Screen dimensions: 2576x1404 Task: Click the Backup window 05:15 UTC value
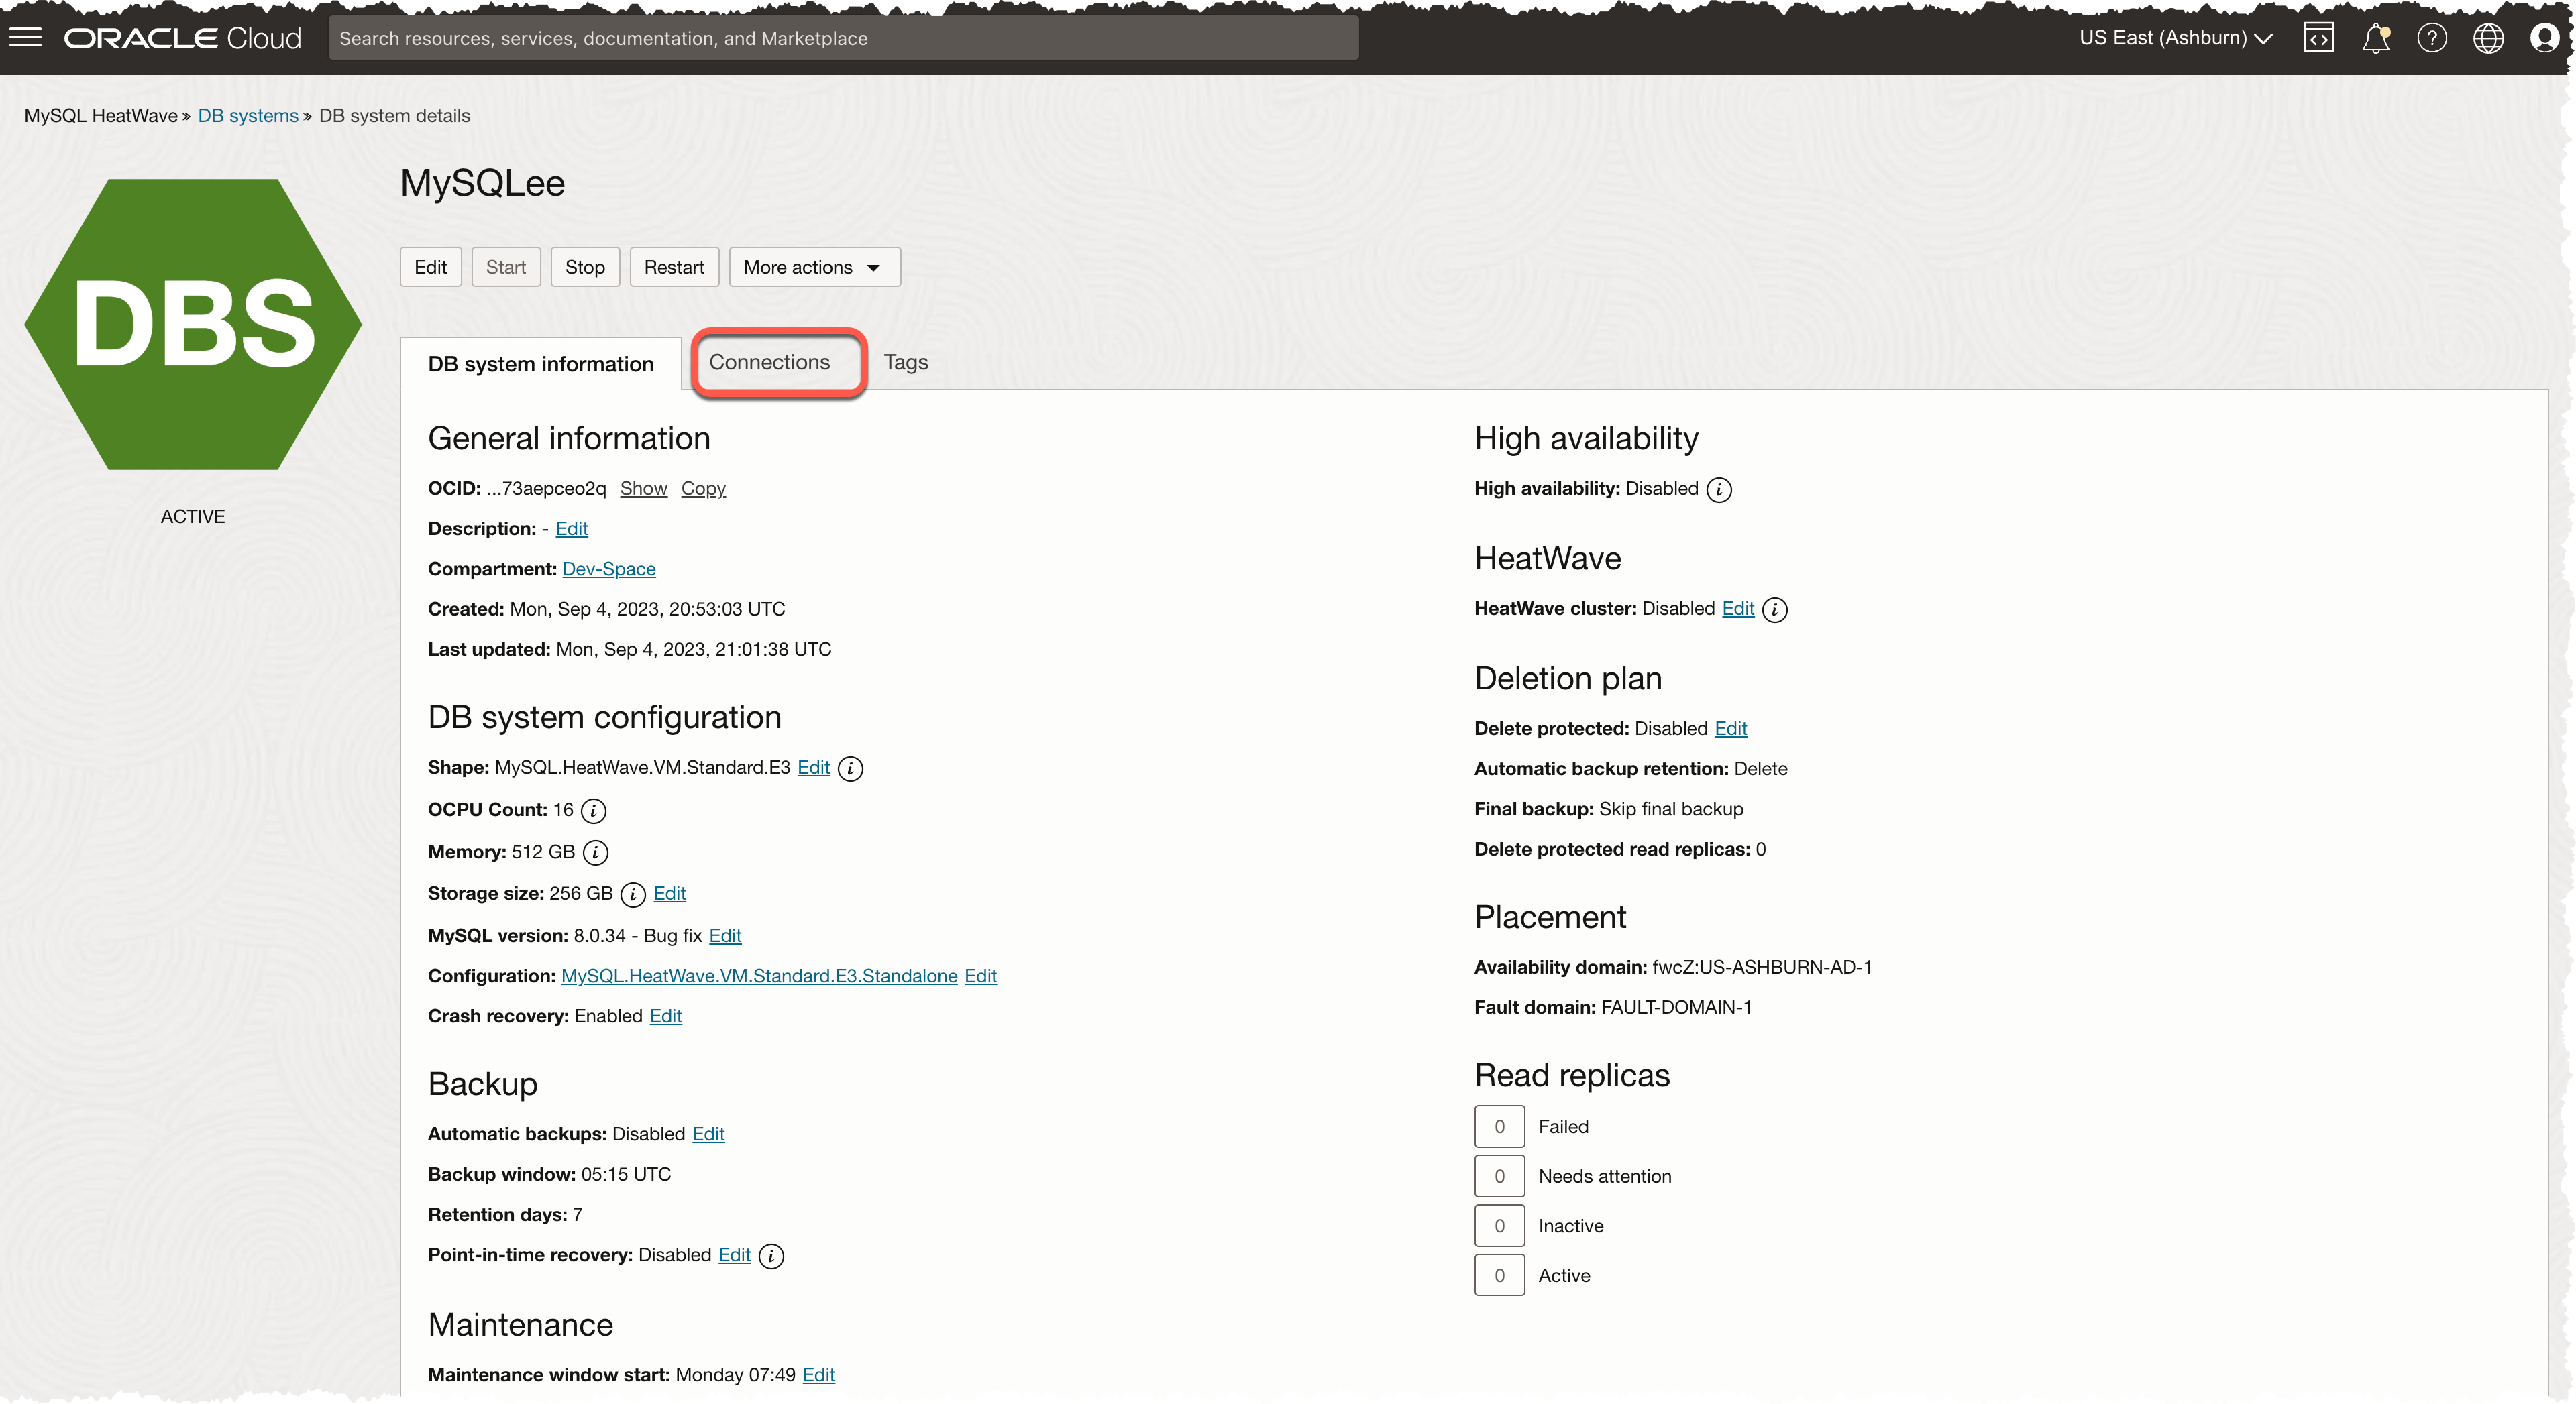pos(626,1174)
